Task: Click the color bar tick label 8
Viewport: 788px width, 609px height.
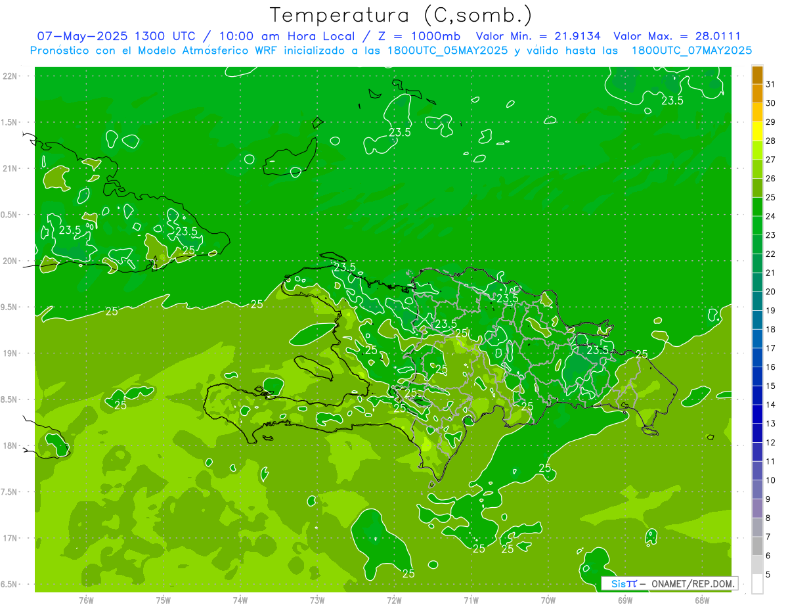Action: [768, 518]
